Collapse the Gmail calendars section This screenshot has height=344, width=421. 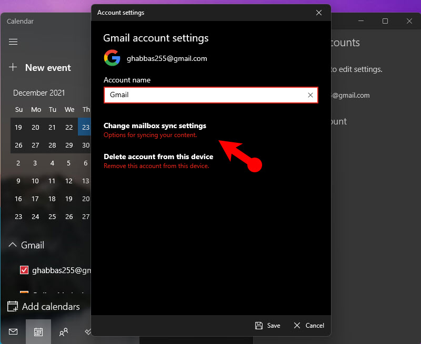13,245
